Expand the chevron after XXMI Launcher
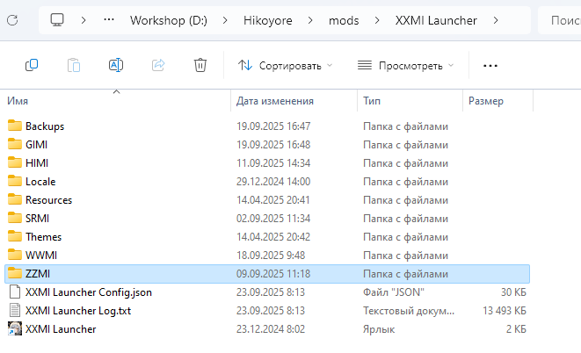Image resolution: width=581 pixels, height=353 pixels. click(x=496, y=20)
